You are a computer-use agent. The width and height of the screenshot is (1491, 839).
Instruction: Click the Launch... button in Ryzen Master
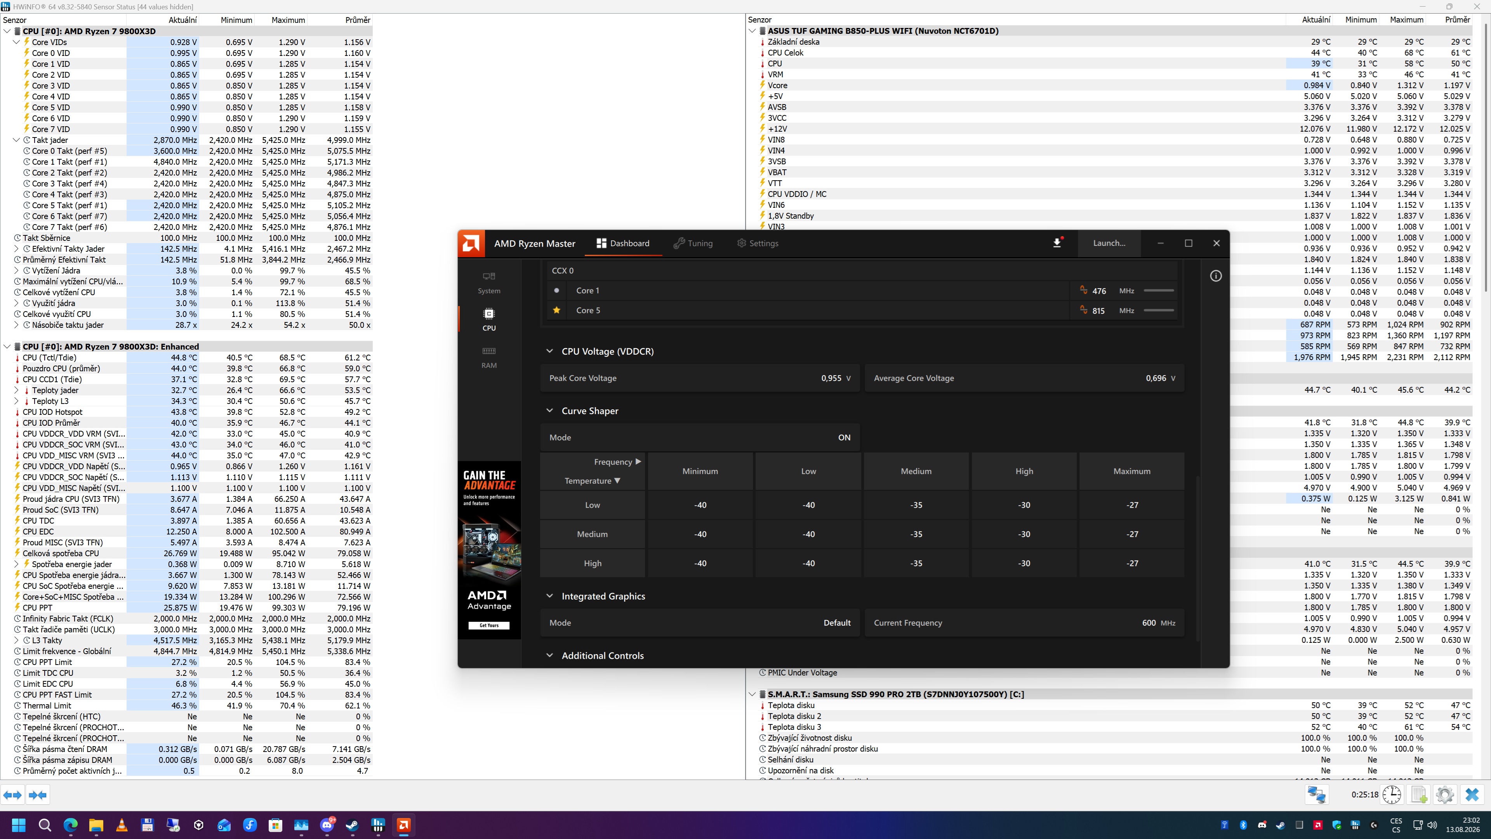click(x=1109, y=243)
